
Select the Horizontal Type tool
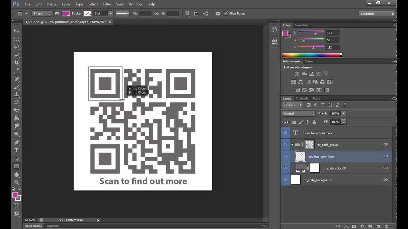point(17,150)
